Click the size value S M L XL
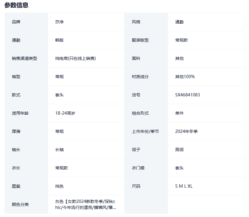249x217 pixels. click(184, 186)
